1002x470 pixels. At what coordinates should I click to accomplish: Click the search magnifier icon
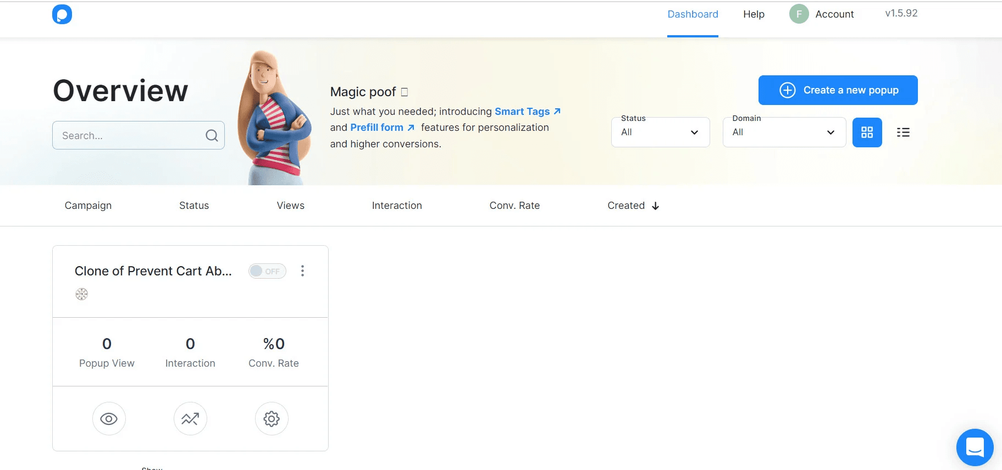[x=212, y=136]
